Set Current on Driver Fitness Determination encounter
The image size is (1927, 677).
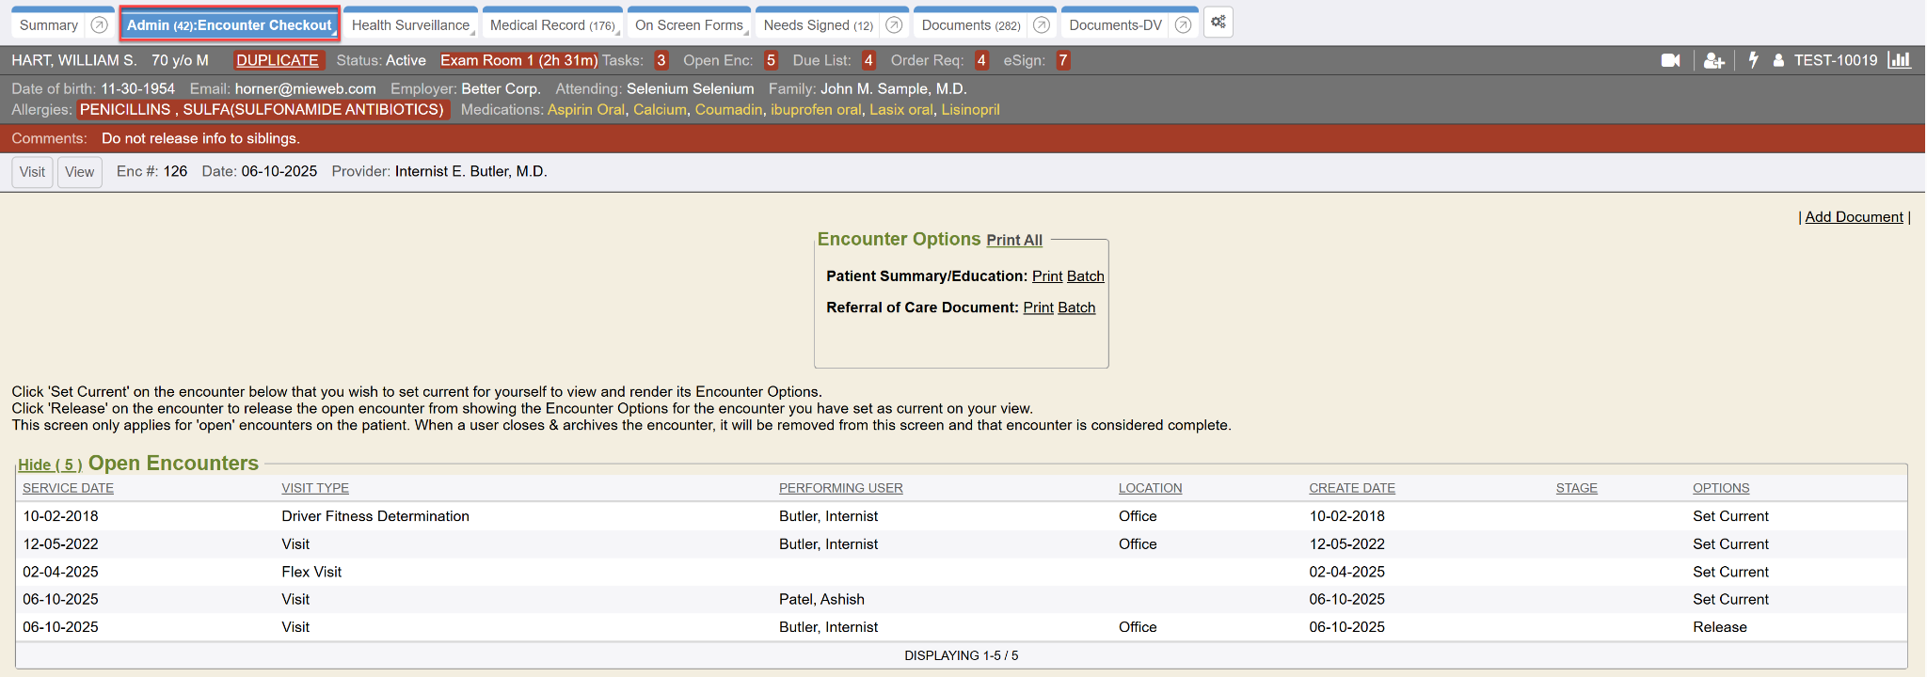[x=1729, y=516]
